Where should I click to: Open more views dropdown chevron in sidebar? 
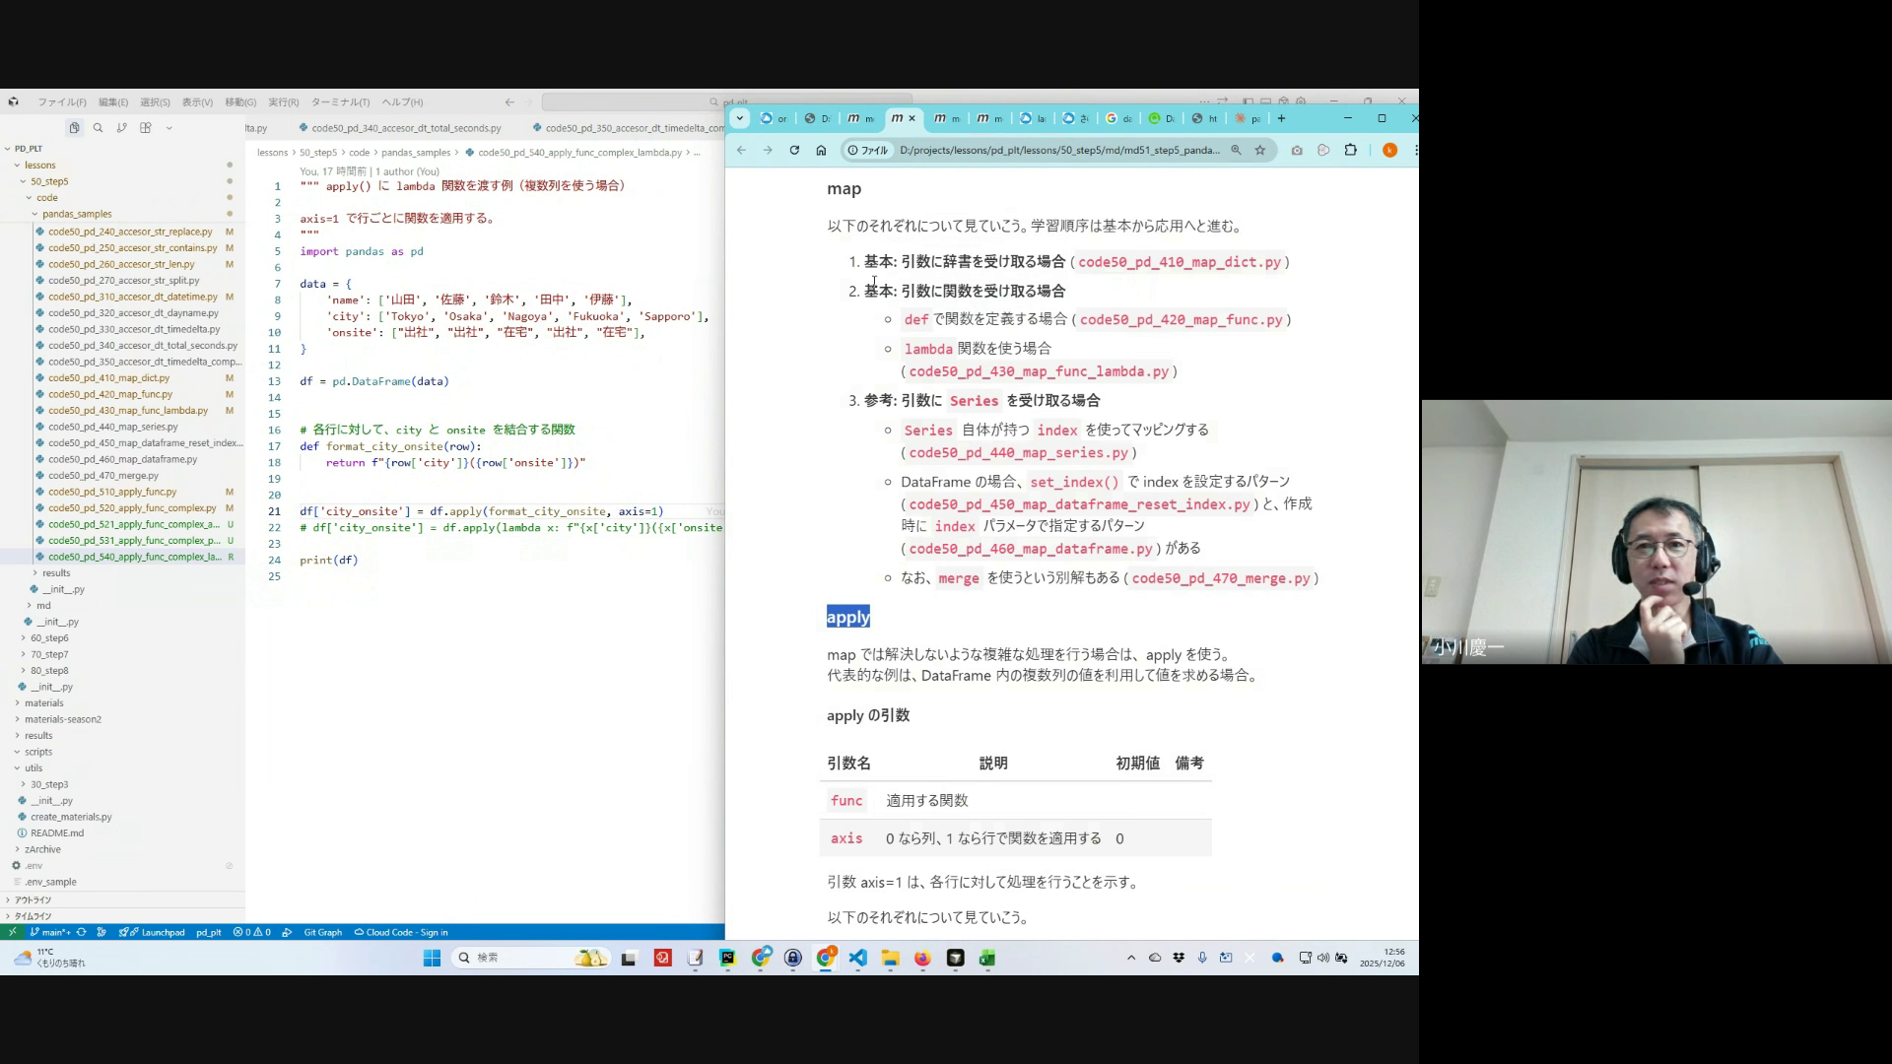[169, 128]
